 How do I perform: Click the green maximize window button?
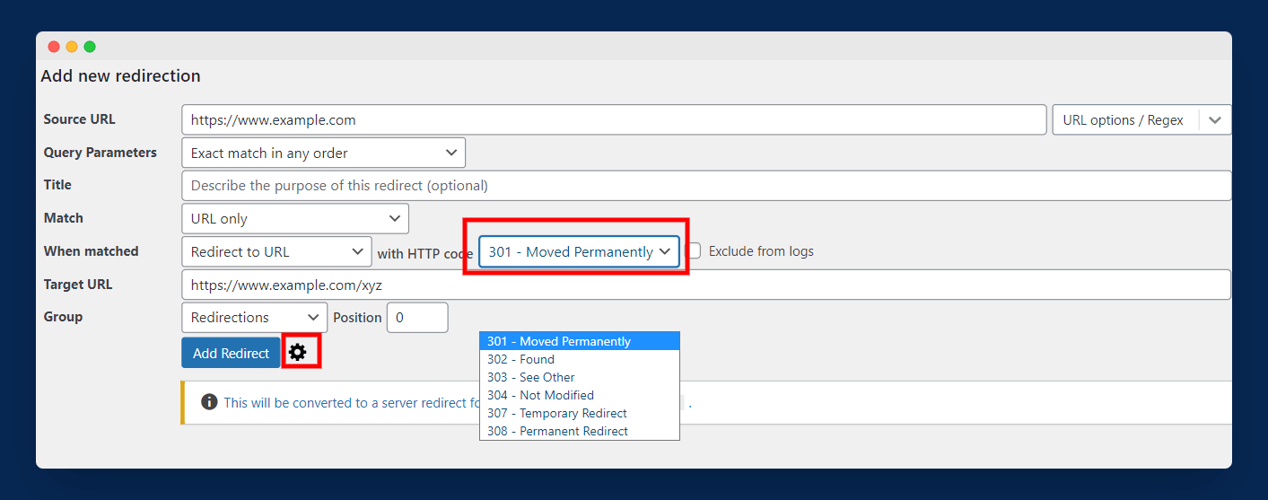tap(90, 47)
